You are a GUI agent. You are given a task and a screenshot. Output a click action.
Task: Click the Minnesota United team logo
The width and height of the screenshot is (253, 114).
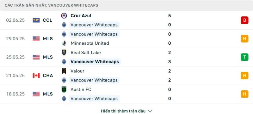64,43
